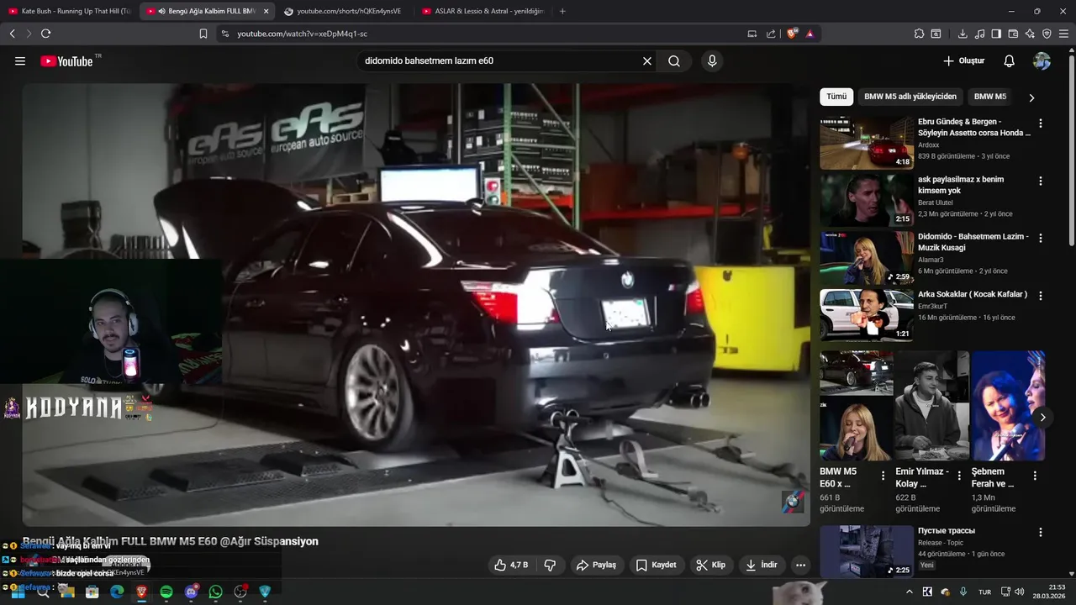Open a new browser tab with plus
The image size is (1076, 605).
coord(562,11)
